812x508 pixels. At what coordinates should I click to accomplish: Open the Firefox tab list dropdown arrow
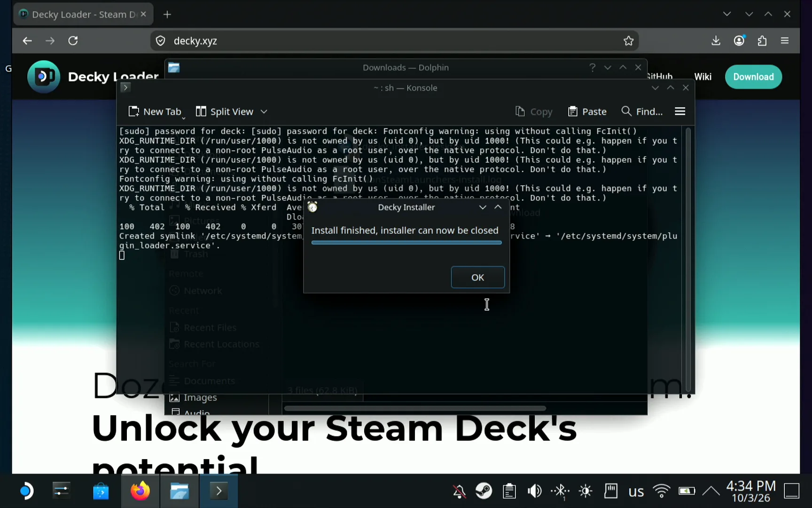coord(727,14)
